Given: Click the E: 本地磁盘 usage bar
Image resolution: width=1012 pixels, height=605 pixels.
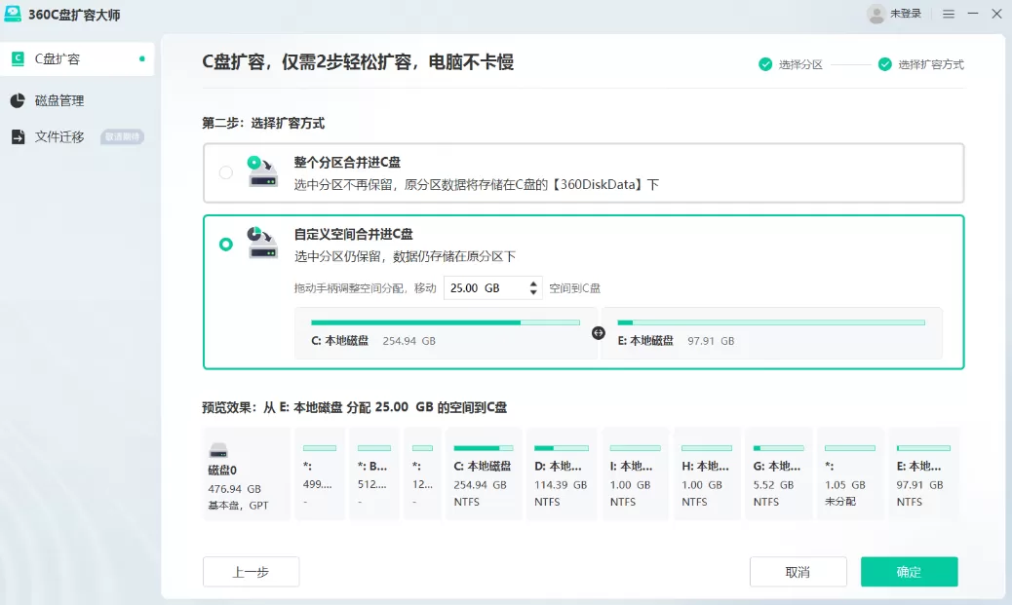Looking at the screenshot, I should [x=771, y=322].
